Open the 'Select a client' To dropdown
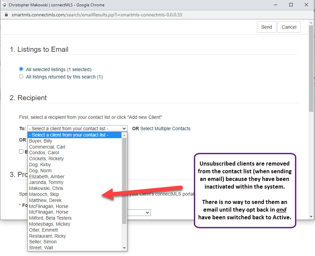 point(77,129)
